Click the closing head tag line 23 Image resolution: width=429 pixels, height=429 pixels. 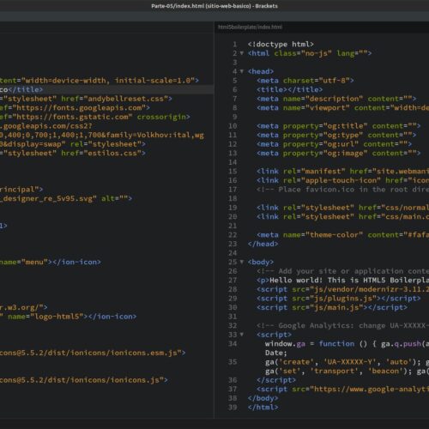pyautogui.click(x=263, y=244)
